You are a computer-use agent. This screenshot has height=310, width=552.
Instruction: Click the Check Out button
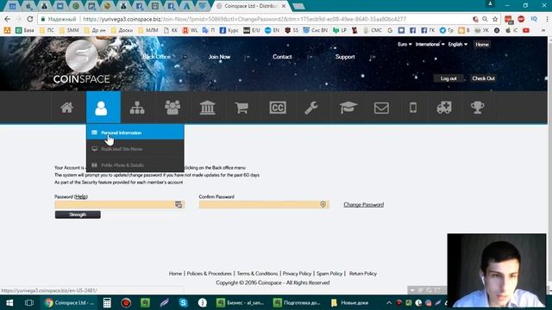(483, 78)
